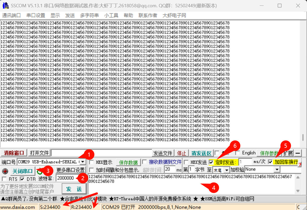This screenshot has width=307, height=210.
Task: Open the 多字符串 menu
Action: coord(89,16)
